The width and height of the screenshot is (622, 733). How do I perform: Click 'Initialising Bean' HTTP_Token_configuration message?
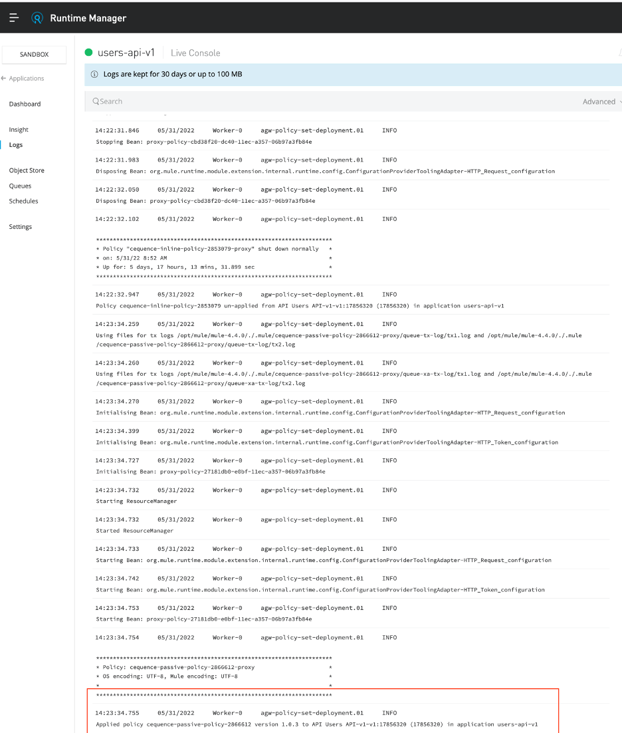pos(327,443)
